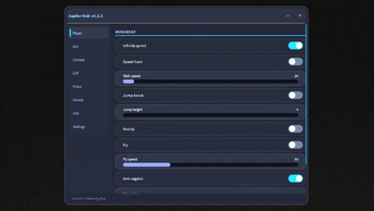This screenshot has width=374, height=211.
Task: Enable the Noclip switch
Action: [295, 129]
